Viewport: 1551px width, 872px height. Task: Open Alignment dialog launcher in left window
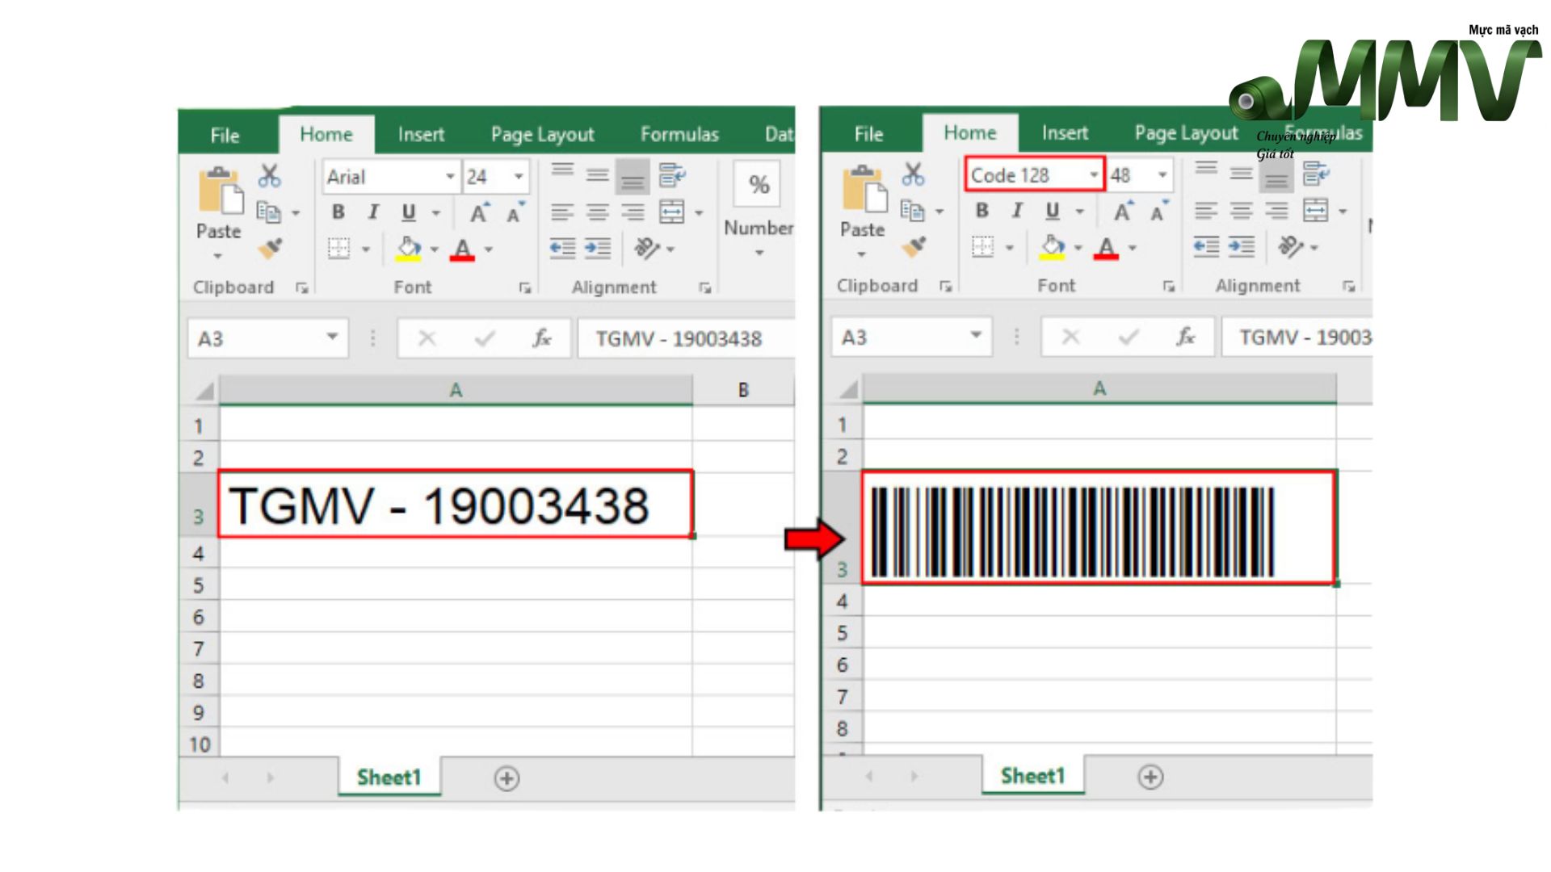705,288
